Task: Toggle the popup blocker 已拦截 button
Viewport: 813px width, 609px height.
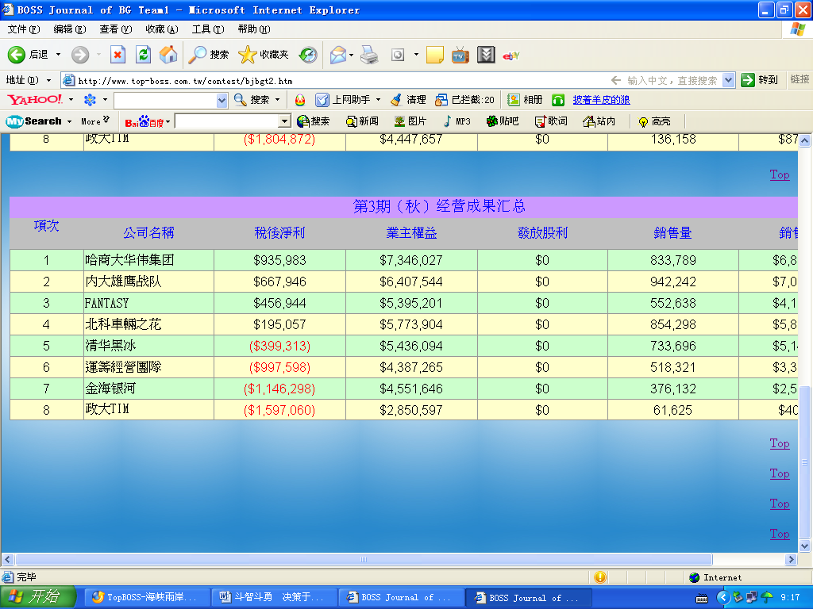Action: 464,100
